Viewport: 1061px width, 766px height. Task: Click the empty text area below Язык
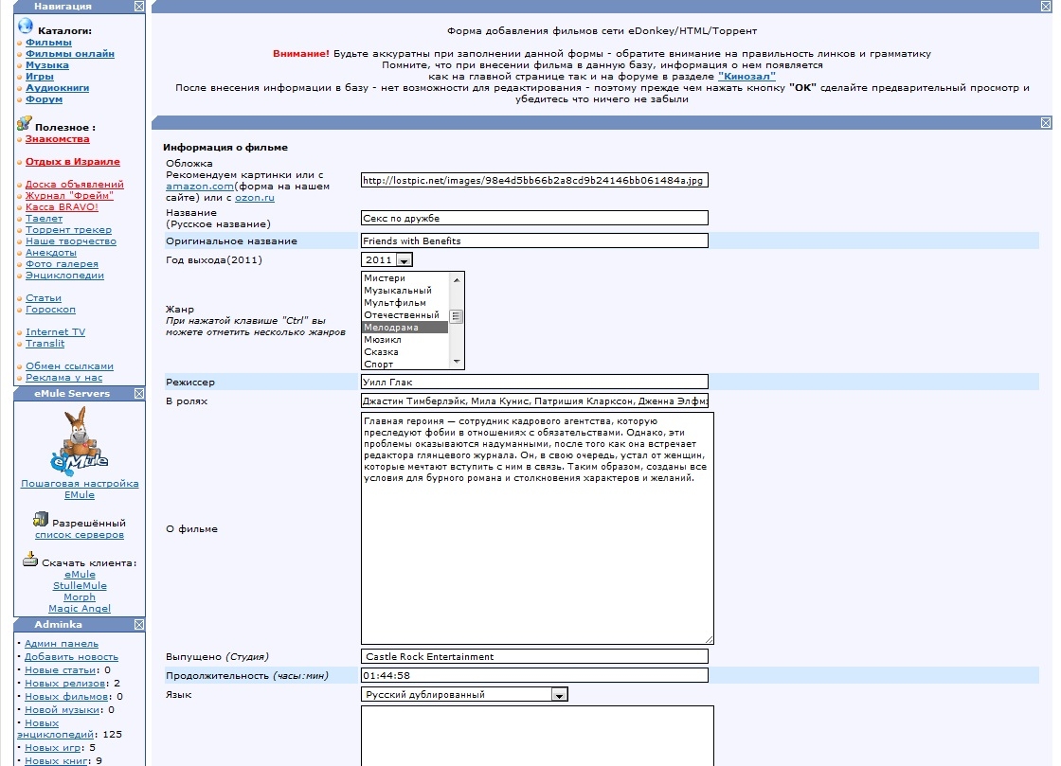click(537, 736)
